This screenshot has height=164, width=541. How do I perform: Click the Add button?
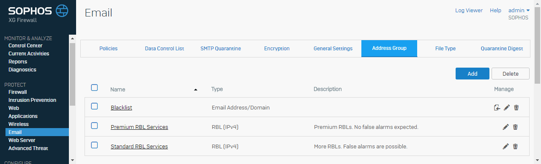coord(473,74)
